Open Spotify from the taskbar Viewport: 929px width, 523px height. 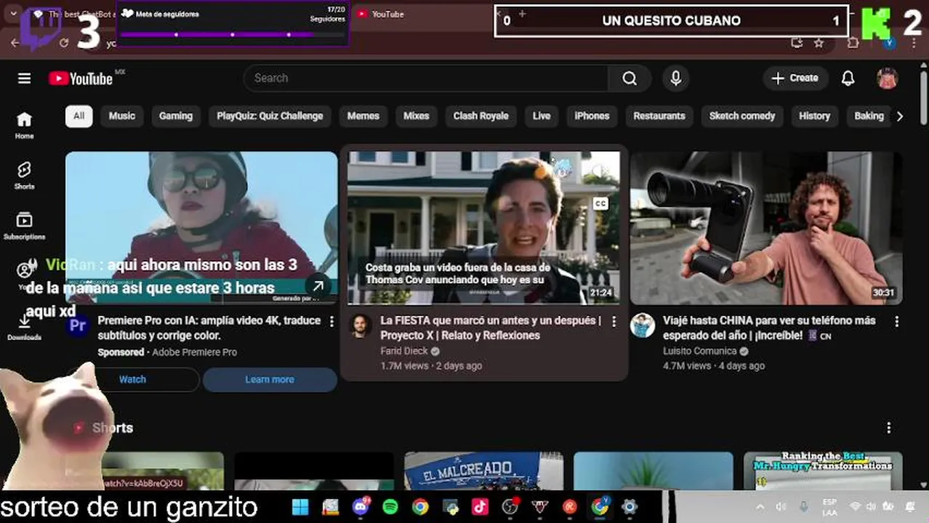[x=390, y=506]
